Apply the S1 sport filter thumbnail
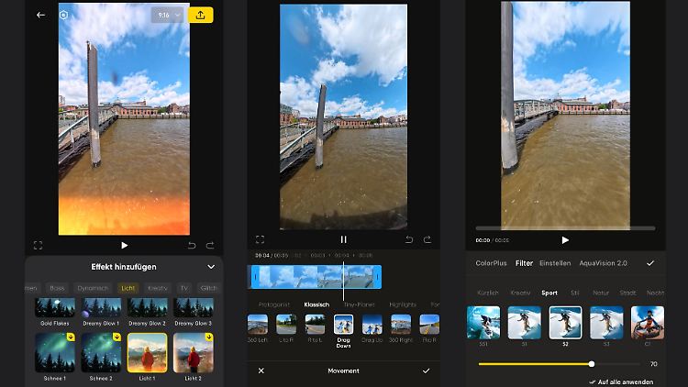Screen dimensions: 688x387 (525, 323)
